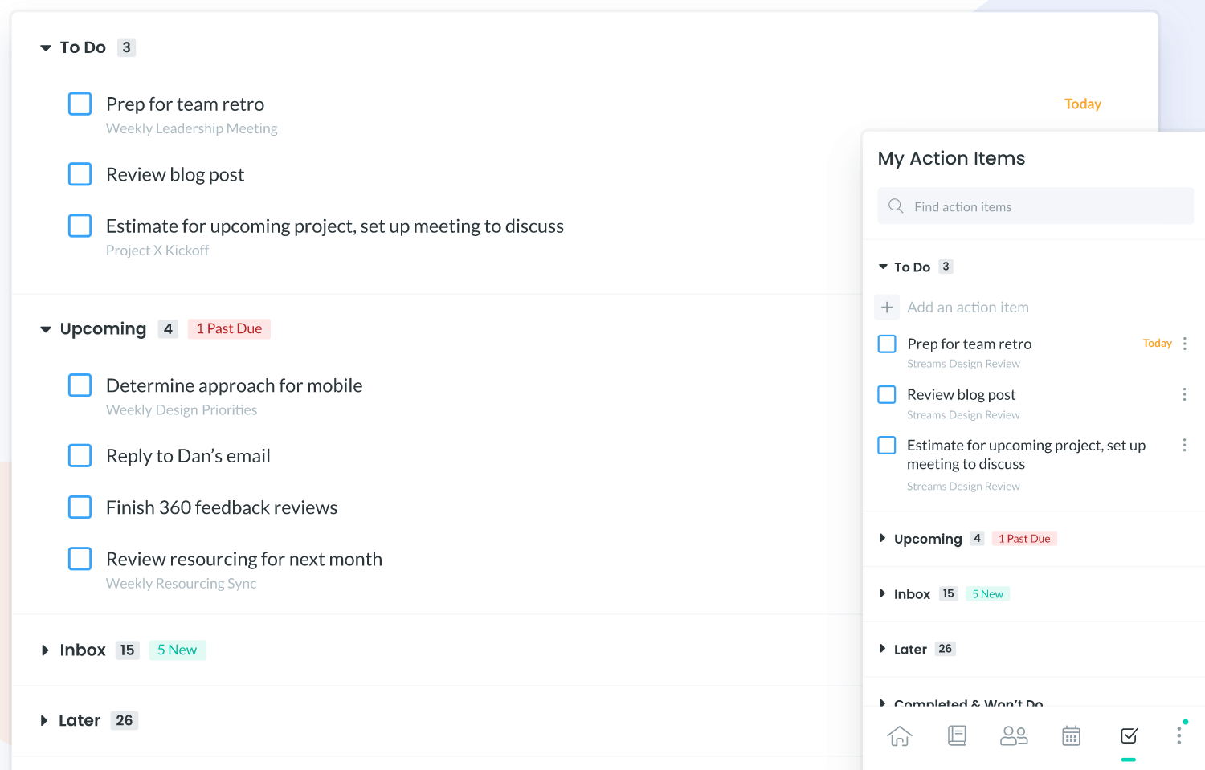Focus the Find action items search field
This screenshot has width=1205, height=770.
[1035, 206]
